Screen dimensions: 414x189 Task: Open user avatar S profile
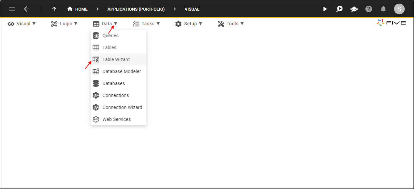[x=399, y=9]
